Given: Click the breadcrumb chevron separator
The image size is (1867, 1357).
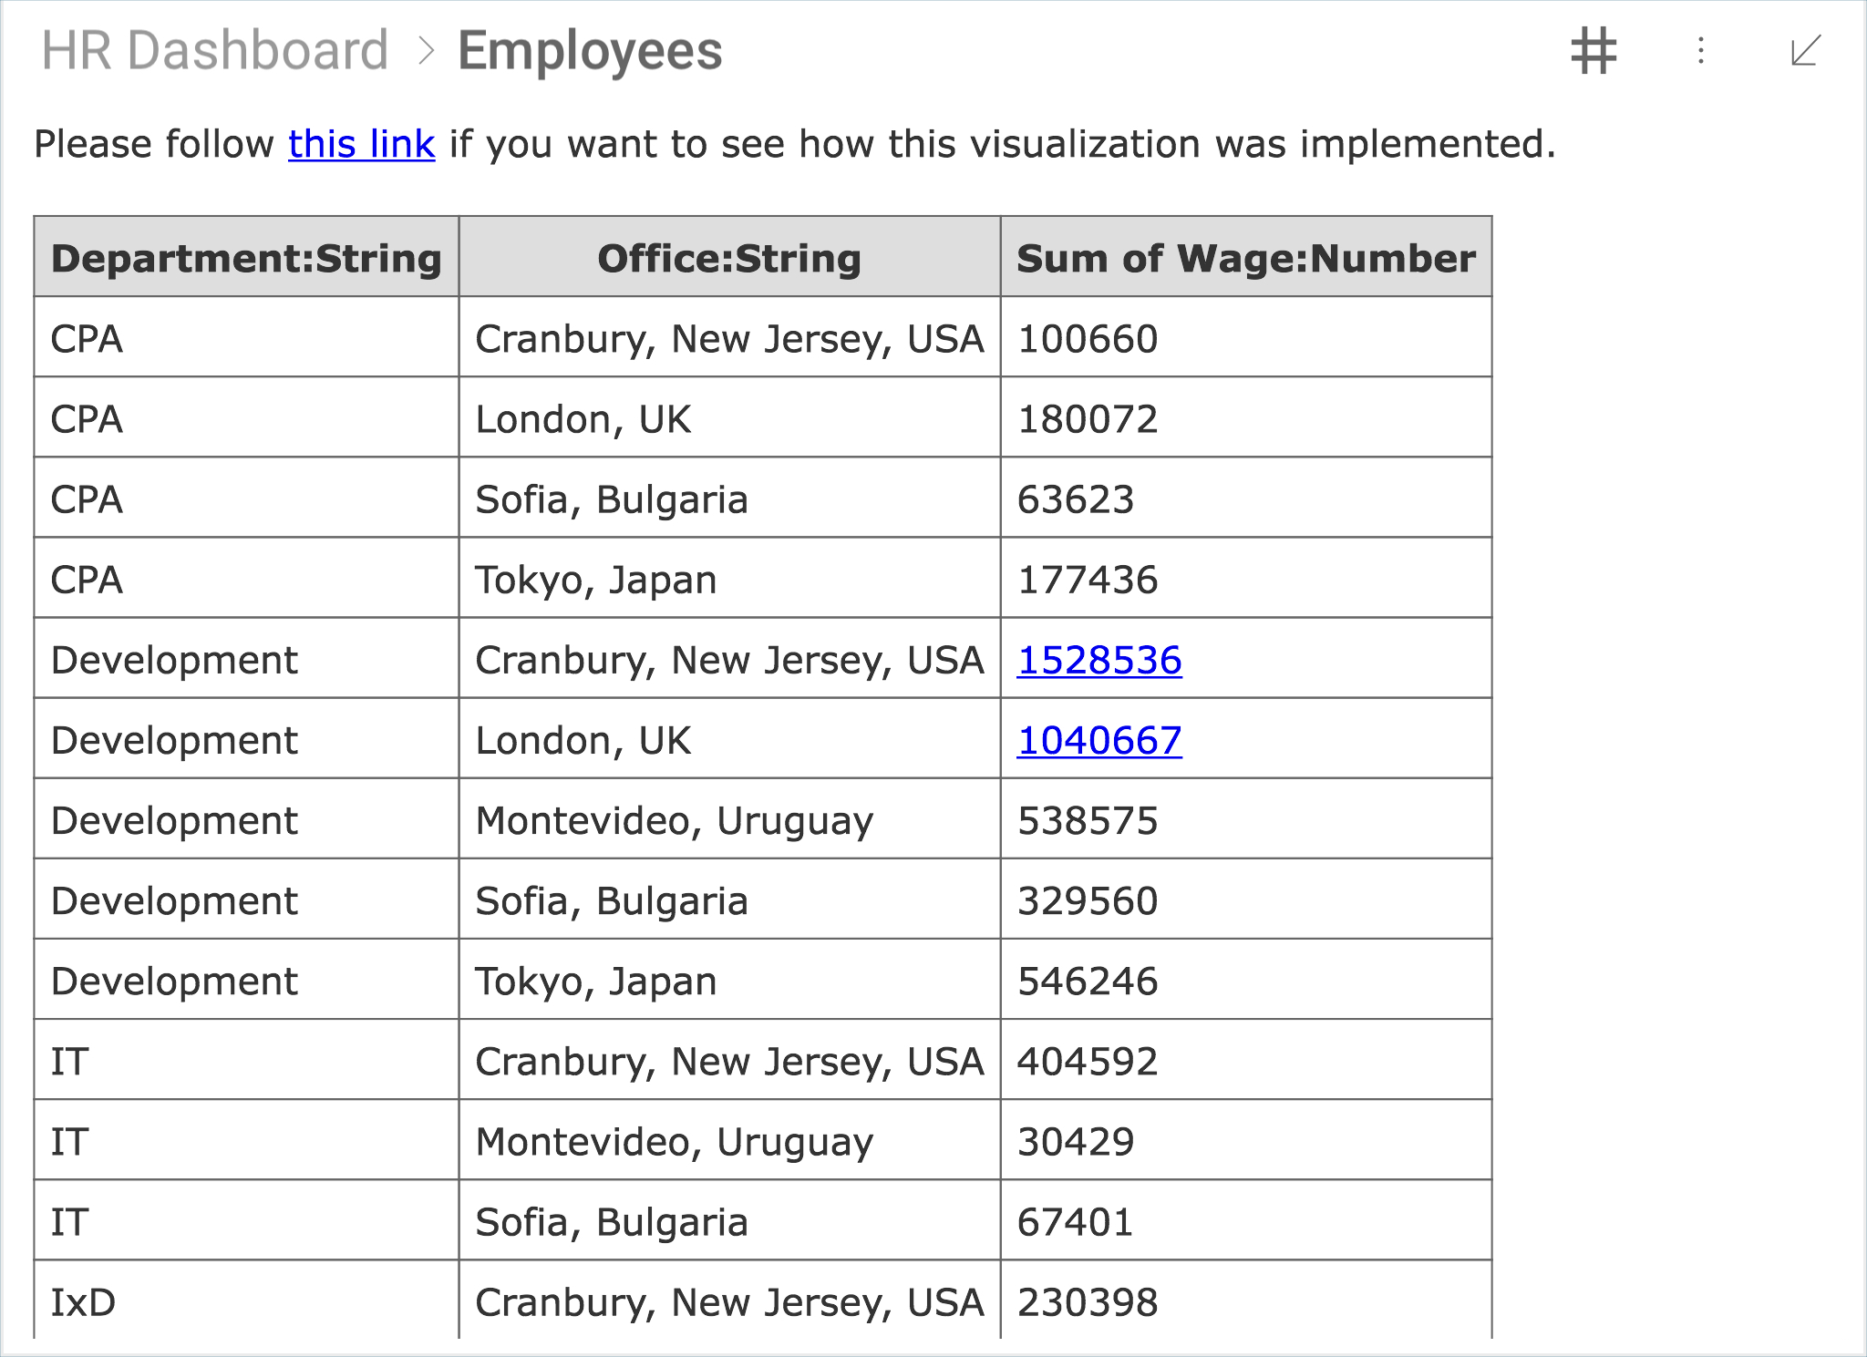Looking at the screenshot, I should (425, 51).
